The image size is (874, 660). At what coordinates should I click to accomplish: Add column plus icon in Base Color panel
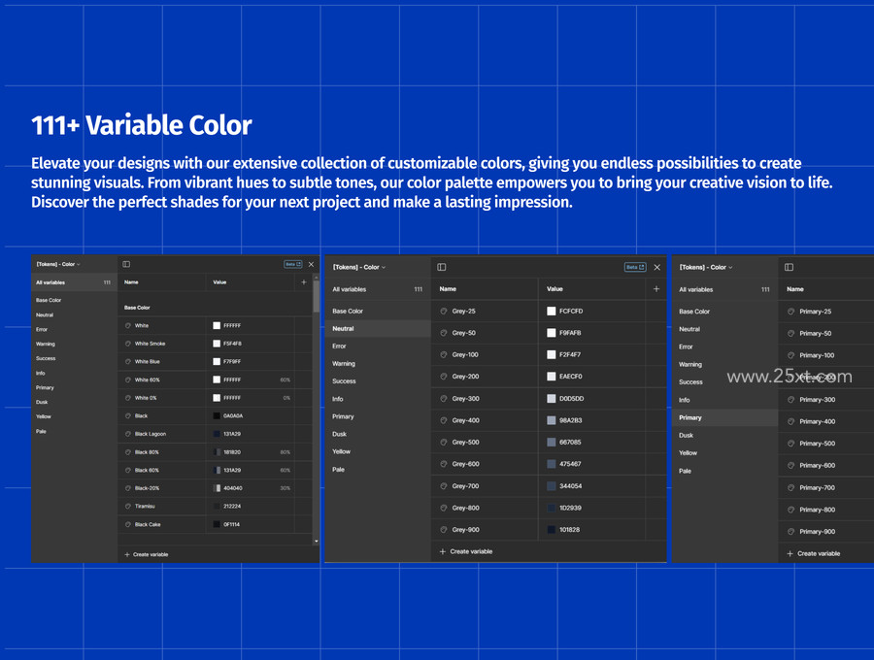(x=304, y=282)
